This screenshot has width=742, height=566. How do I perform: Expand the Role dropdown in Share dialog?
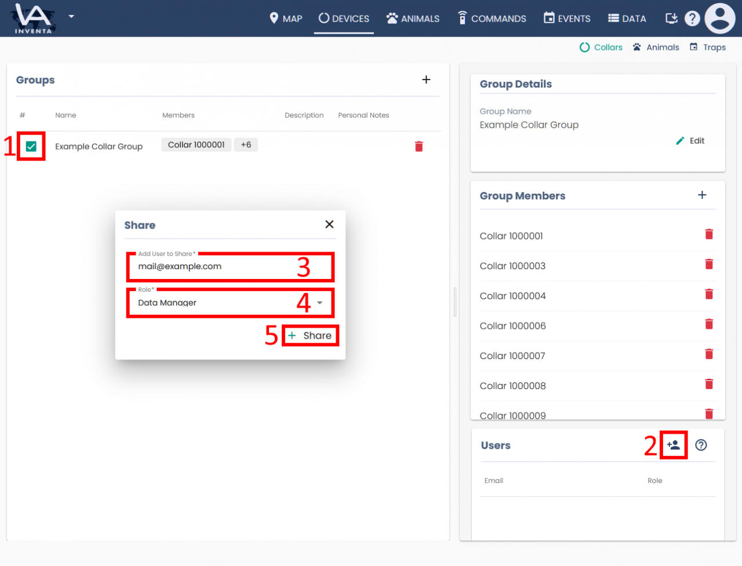pyautogui.click(x=319, y=303)
